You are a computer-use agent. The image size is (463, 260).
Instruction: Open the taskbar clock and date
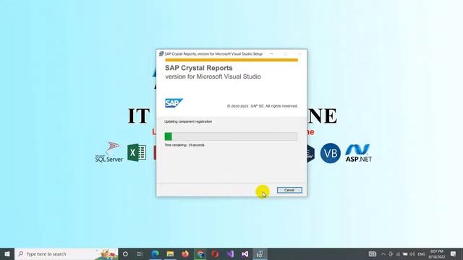[x=437, y=254]
